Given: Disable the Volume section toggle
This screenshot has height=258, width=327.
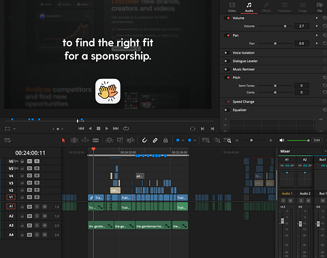Looking at the screenshot, I should [228, 18].
